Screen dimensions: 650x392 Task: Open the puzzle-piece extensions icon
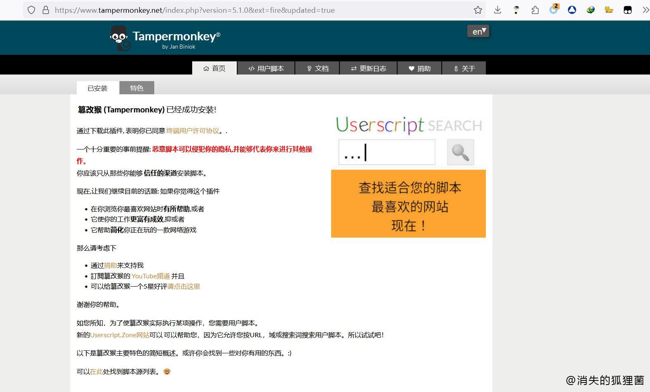(x=535, y=10)
